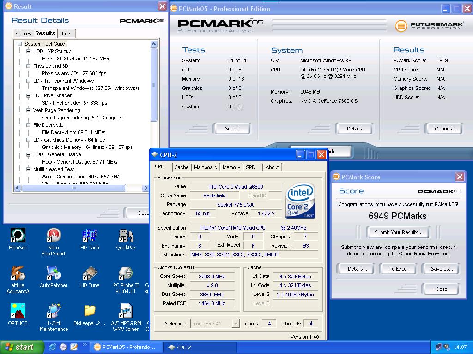This screenshot has width=473, height=354.
Task: Select the CPU-Z taskbar button
Action: [199, 348]
